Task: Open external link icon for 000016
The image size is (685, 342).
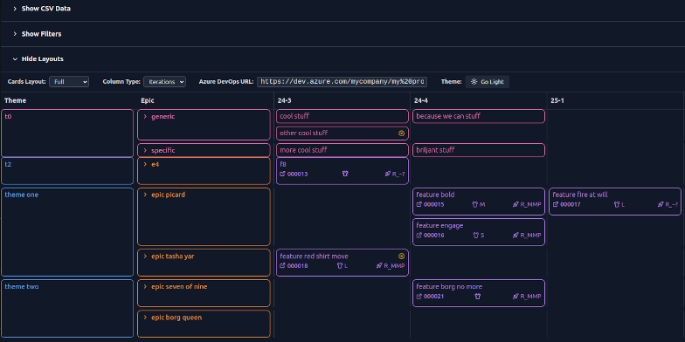Action: (419, 236)
